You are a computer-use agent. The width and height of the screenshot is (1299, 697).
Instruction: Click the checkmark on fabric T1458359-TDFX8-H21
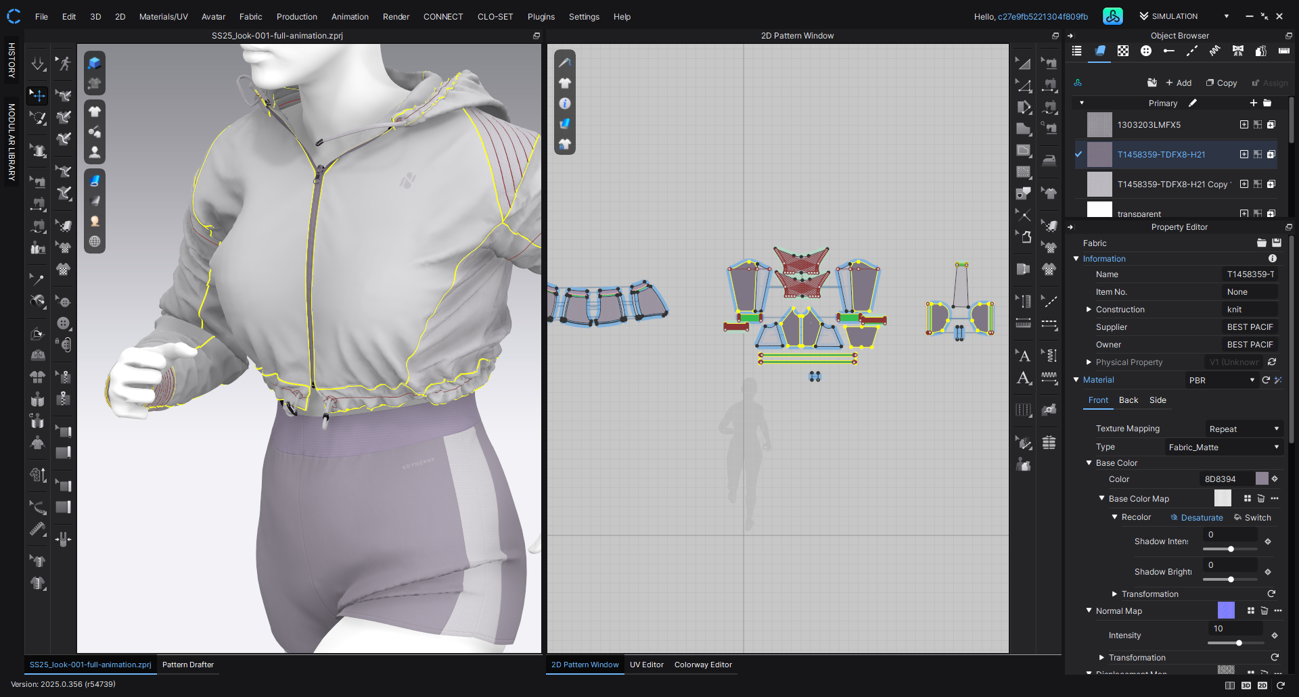click(x=1078, y=154)
